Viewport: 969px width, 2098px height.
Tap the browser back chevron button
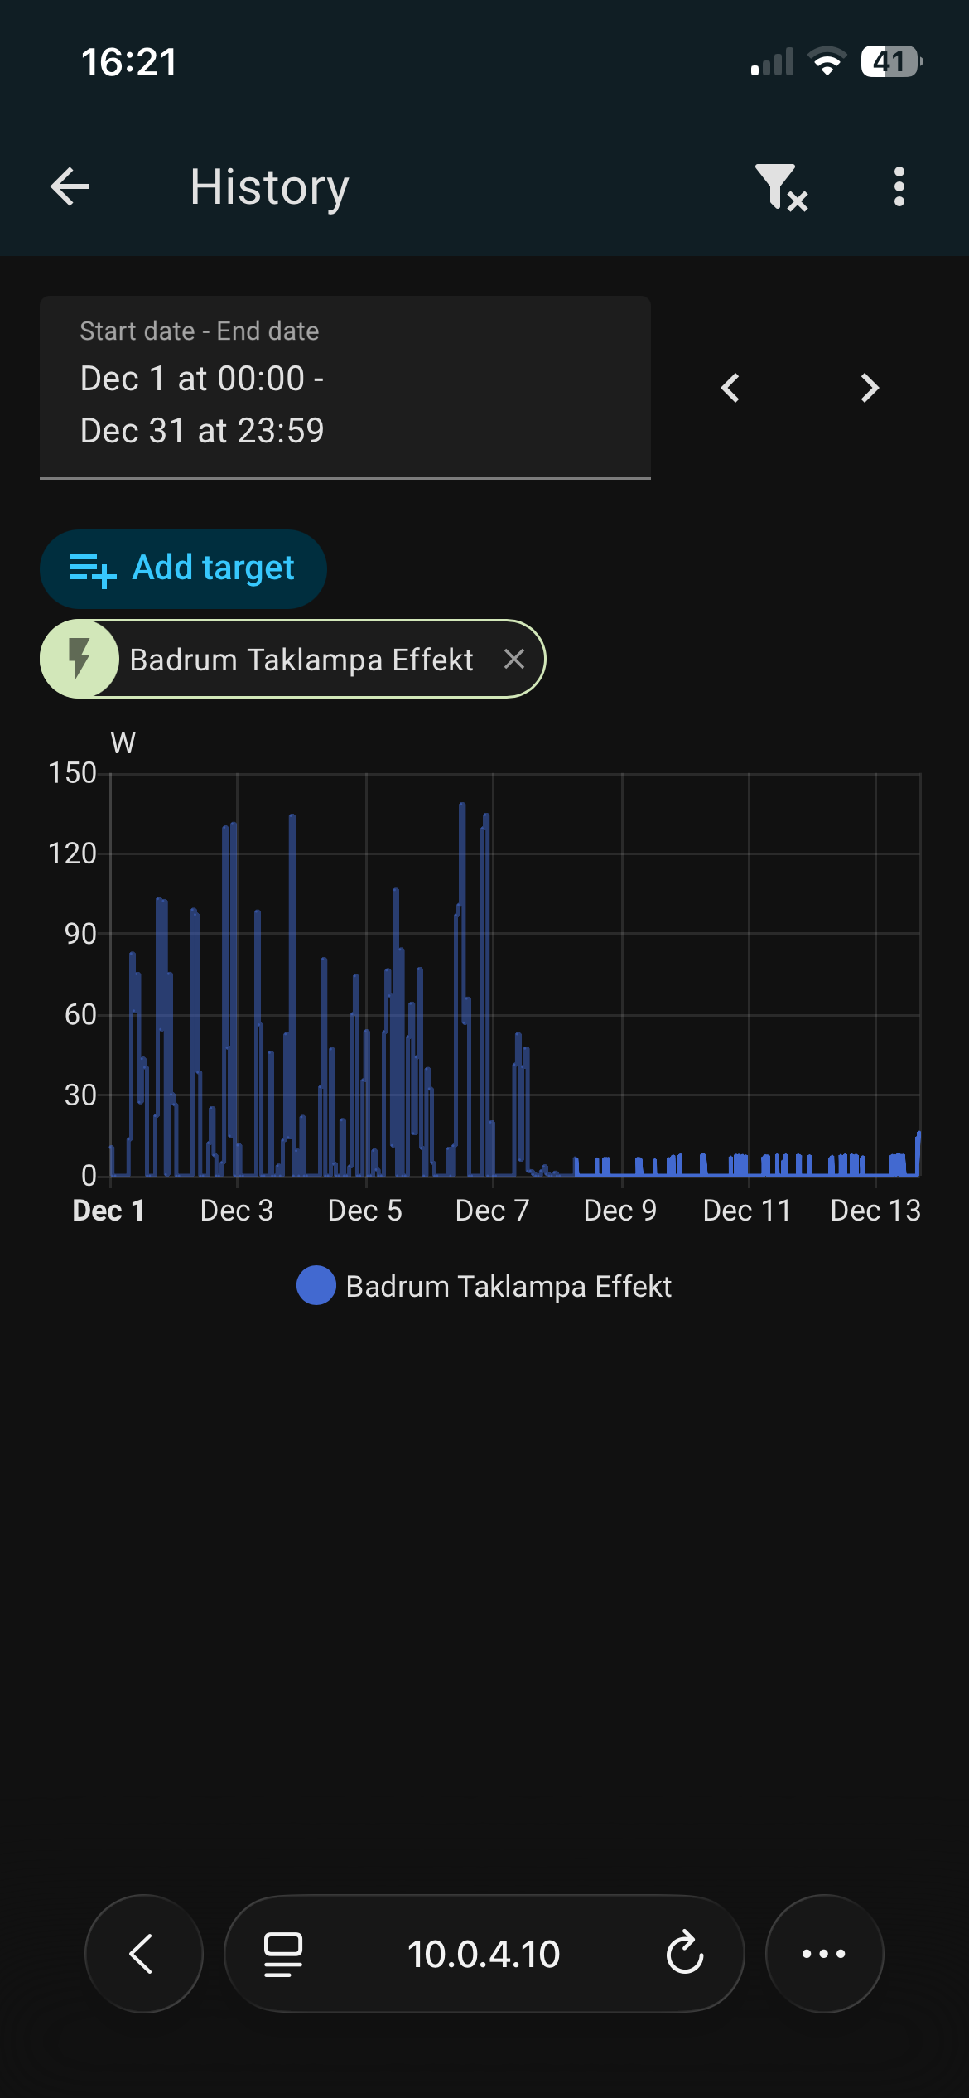click(x=143, y=1954)
